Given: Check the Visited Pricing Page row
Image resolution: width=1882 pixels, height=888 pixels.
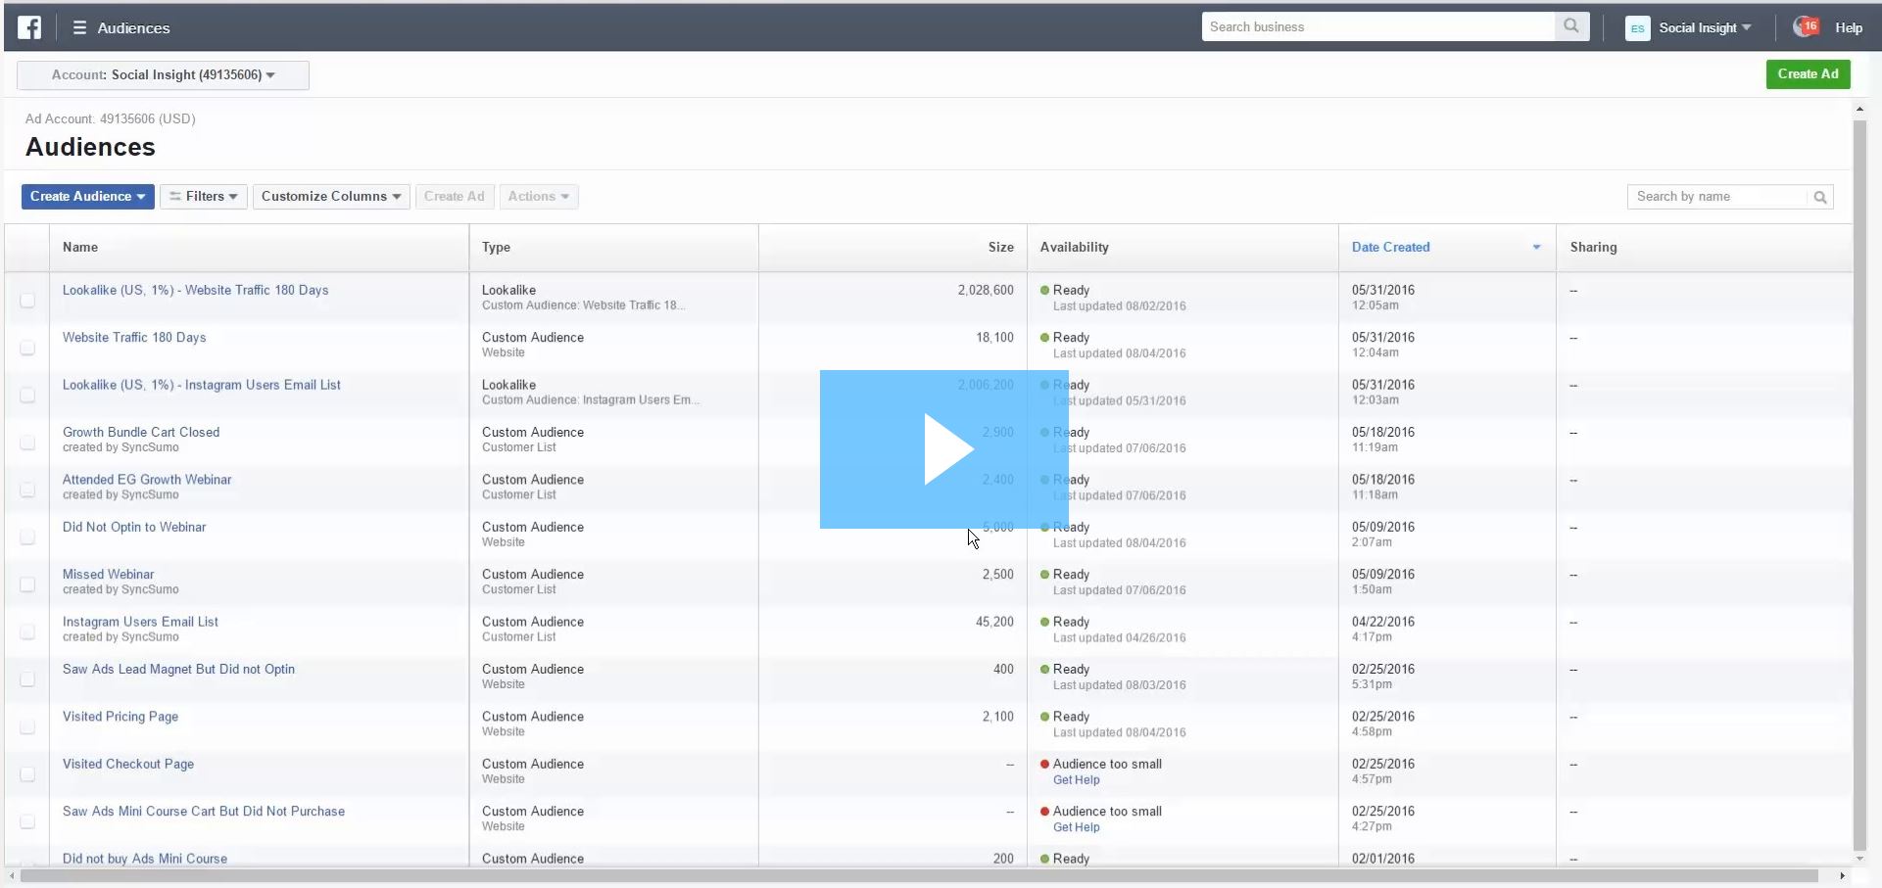Looking at the screenshot, I should (x=27, y=726).
